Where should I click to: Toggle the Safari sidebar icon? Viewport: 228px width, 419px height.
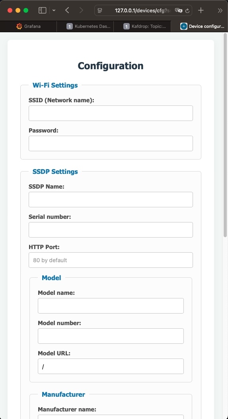(x=42, y=10)
